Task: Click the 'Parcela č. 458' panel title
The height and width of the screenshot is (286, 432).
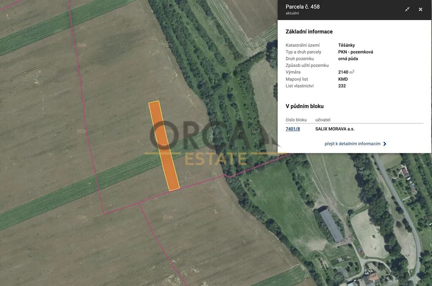Action: (x=302, y=7)
